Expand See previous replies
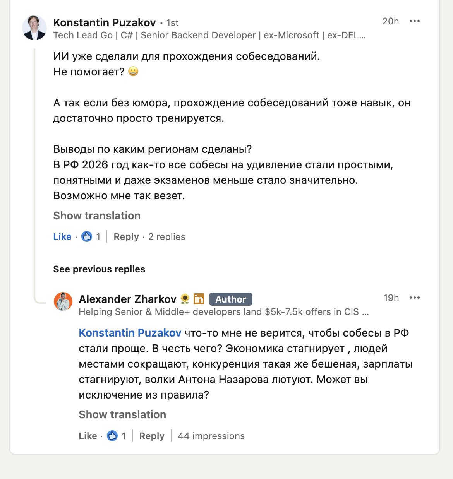 tap(99, 269)
